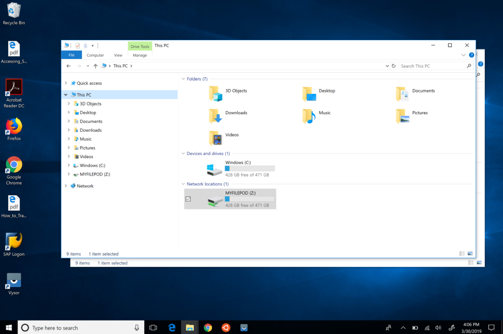
Task: Open the Action Center notifications
Action: pyautogui.click(x=491, y=328)
